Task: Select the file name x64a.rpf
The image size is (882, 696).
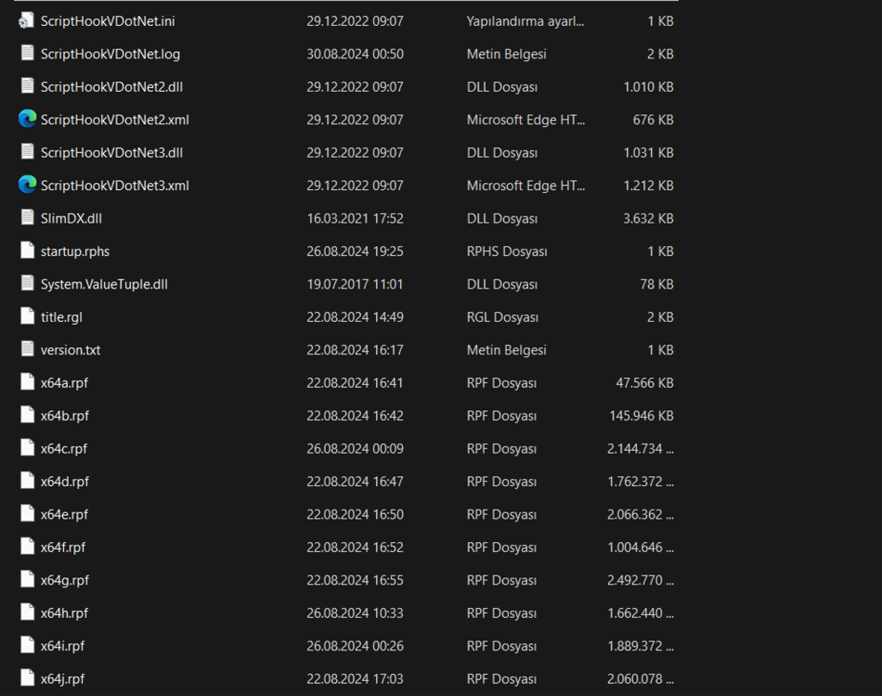Action: tap(64, 383)
